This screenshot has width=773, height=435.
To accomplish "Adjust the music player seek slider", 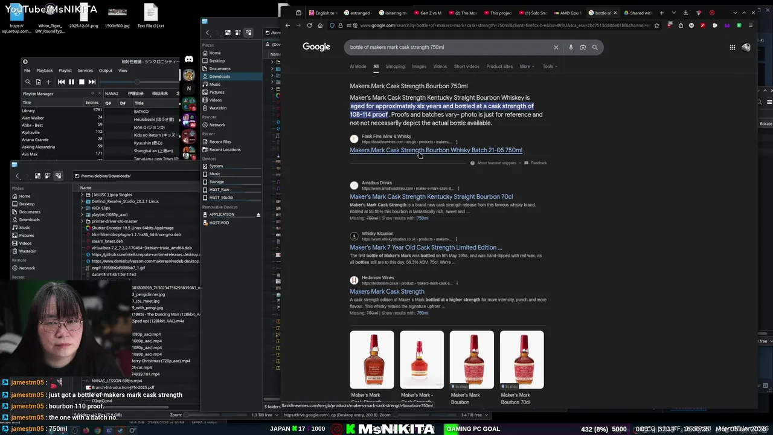I will click(138, 82).
